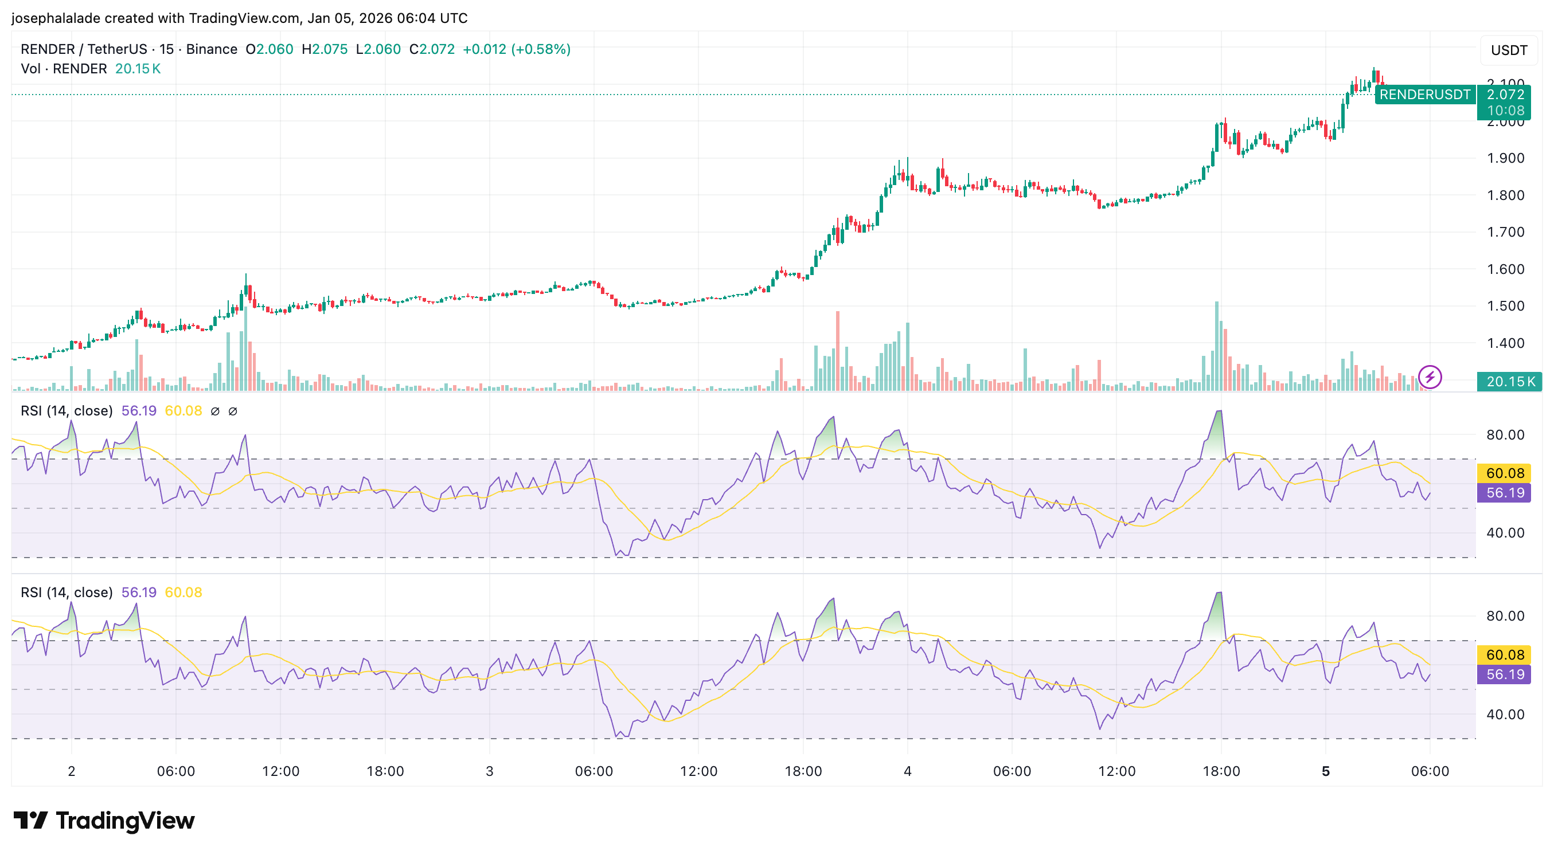This screenshot has width=1554, height=855.
Task: Open the Vol · RENDER indicator legend
Action: click(x=63, y=69)
